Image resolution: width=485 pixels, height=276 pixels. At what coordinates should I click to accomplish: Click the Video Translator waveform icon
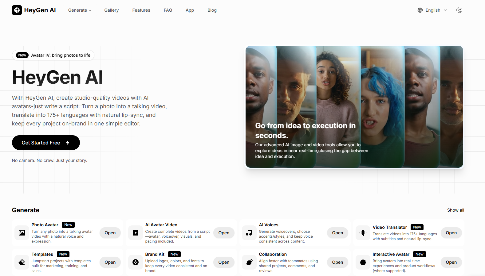[363, 233]
